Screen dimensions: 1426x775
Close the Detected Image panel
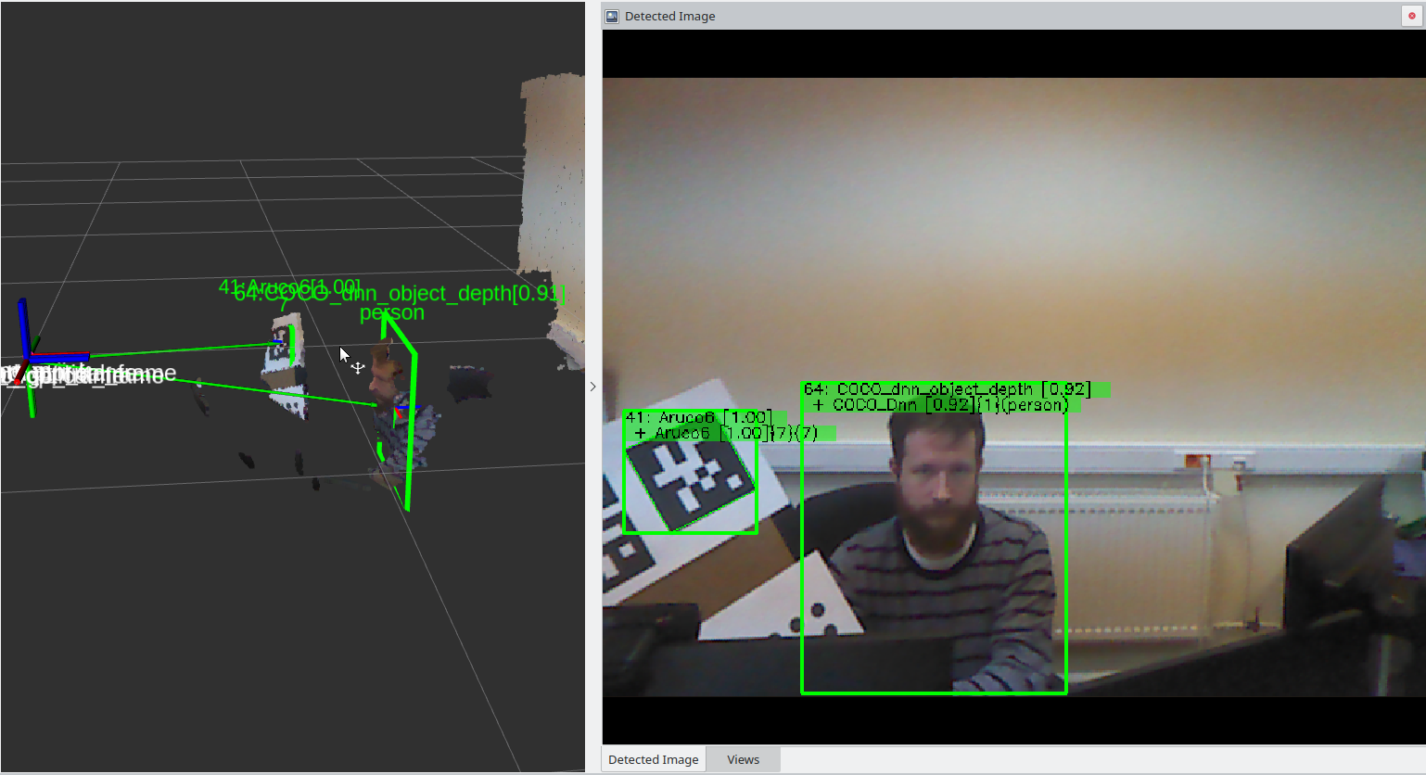click(1413, 16)
